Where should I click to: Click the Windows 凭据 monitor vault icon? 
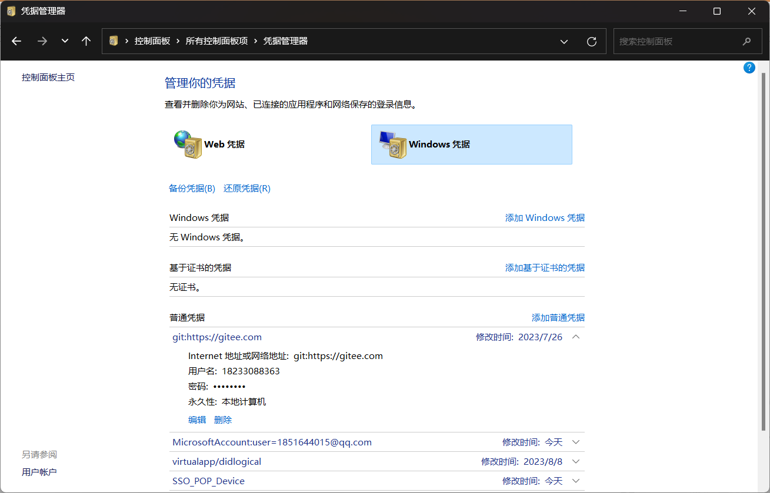pos(392,145)
